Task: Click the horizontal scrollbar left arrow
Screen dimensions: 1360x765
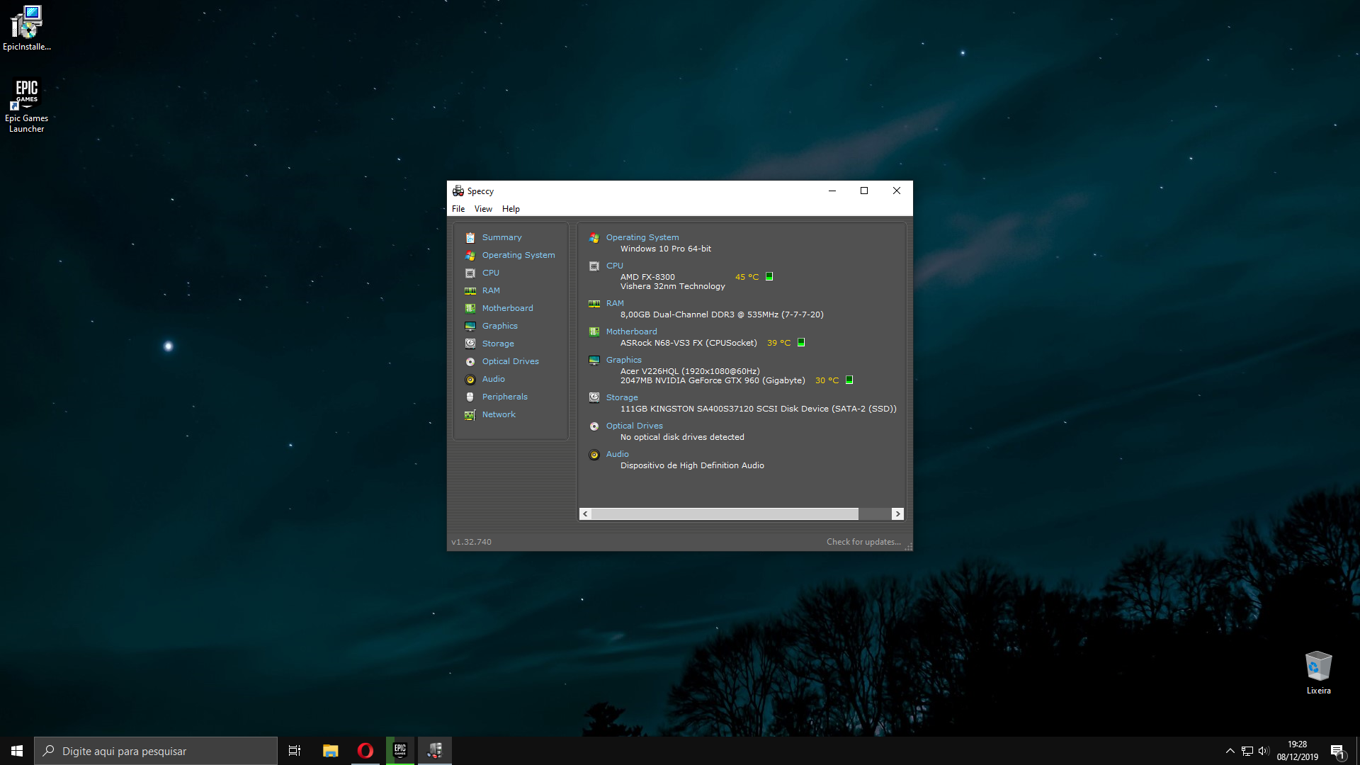Action: point(585,514)
